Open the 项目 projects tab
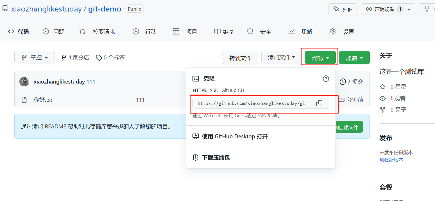This screenshot has width=435, height=201. click(185, 32)
